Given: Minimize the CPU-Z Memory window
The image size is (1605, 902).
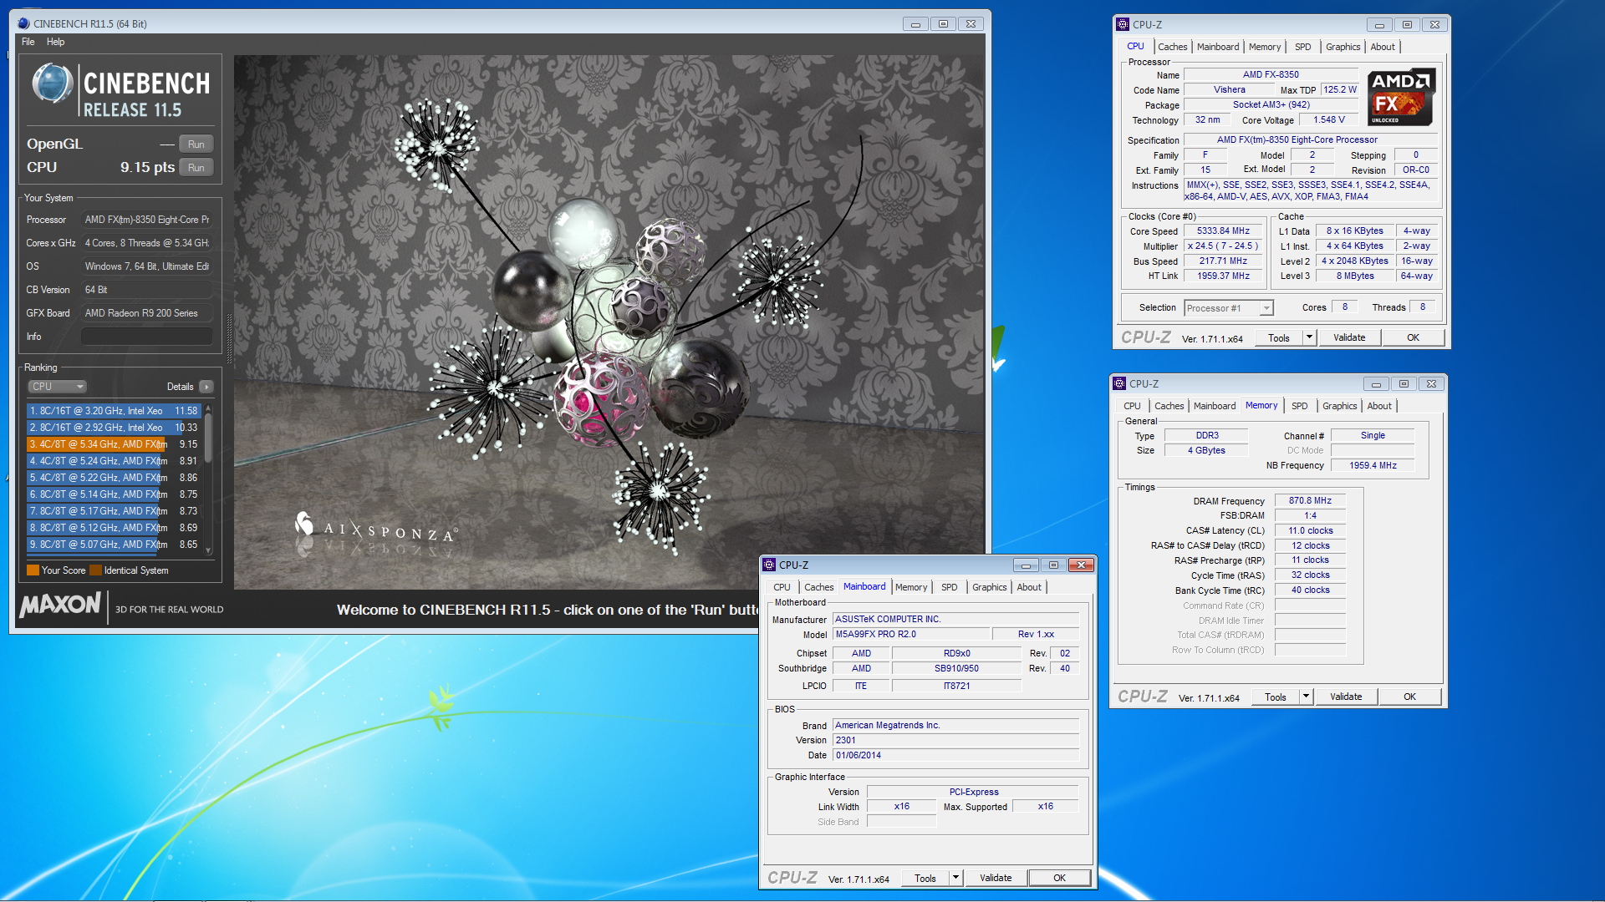Looking at the screenshot, I should pos(1376,384).
